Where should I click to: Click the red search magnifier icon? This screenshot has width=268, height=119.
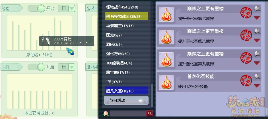[x=150, y=113]
